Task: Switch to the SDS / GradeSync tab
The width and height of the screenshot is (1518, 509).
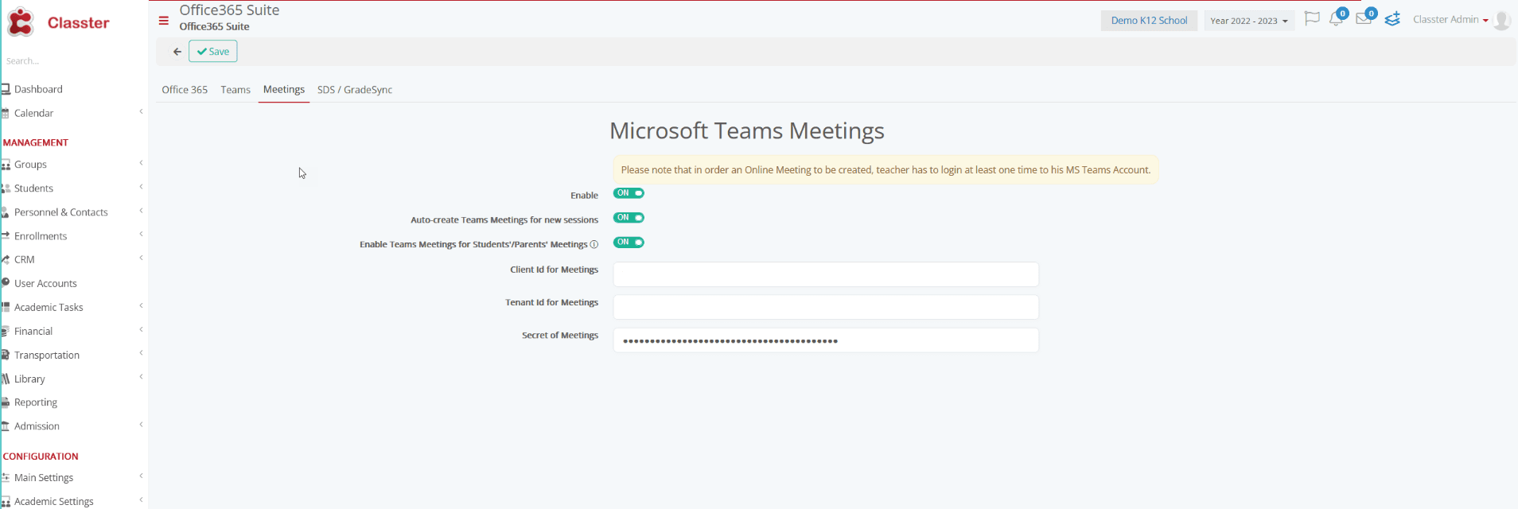Action: pyautogui.click(x=355, y=90)
